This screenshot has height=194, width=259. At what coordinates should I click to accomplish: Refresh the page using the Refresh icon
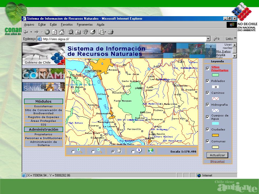click(54, 32)
